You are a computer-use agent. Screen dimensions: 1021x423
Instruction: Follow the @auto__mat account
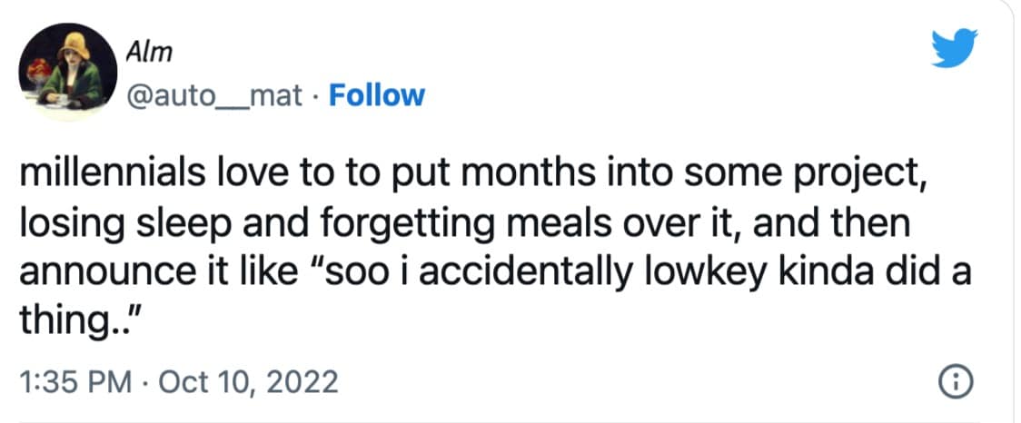376,94
